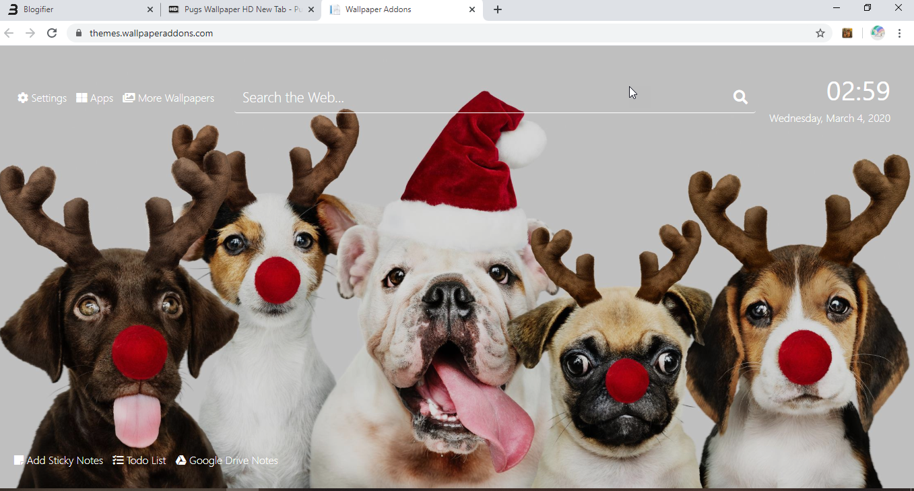914x491 pixels.
Task: Open the Settings gear link
Action: [x=42, y=98]
